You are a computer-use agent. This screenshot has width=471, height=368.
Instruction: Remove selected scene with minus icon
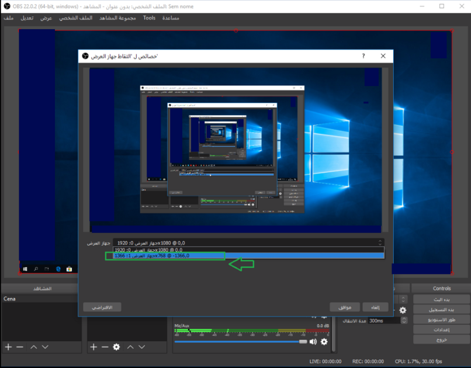pyautogui.click(x=20, y=347)
